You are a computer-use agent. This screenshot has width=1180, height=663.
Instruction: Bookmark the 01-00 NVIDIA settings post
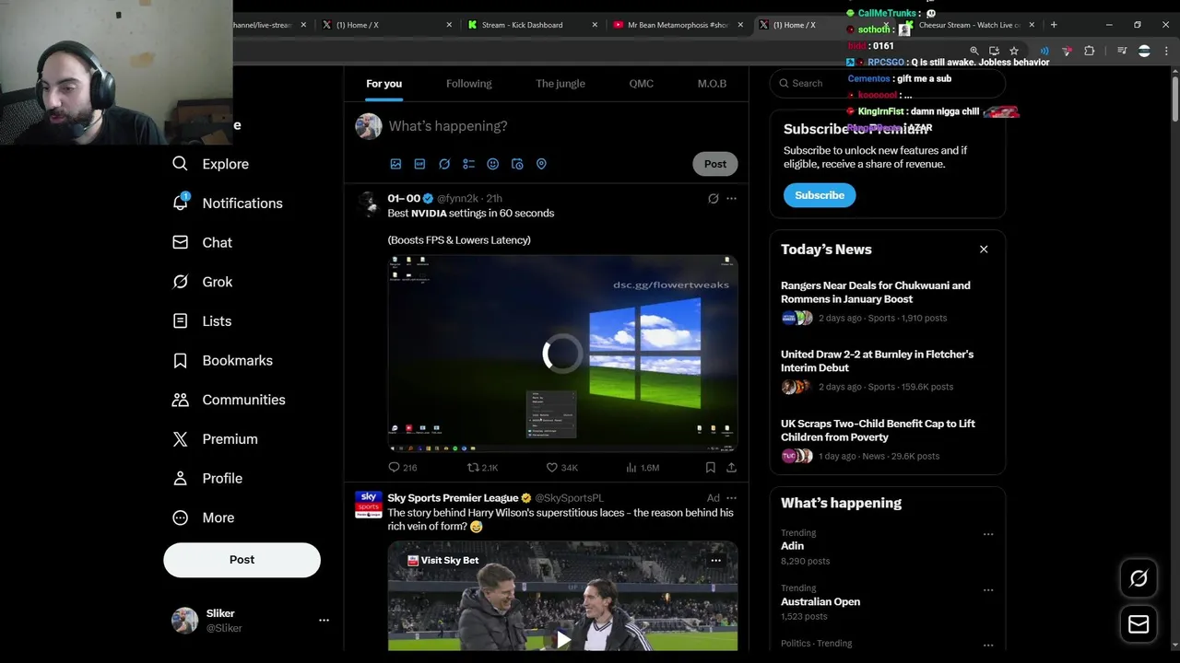point(711,468)
